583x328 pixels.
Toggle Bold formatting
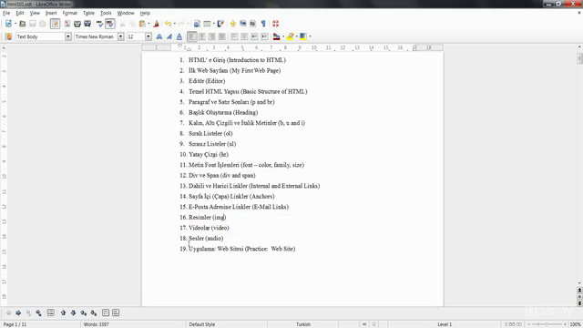pos(159,36)
